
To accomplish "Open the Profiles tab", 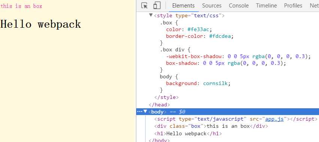I will click(293, 6).
